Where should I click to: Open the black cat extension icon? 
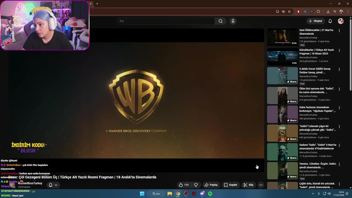[312, 12]
